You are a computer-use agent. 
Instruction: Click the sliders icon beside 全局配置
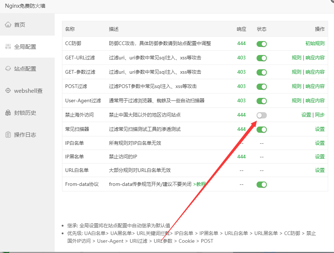pyautogui.click(x=8, y=47)
